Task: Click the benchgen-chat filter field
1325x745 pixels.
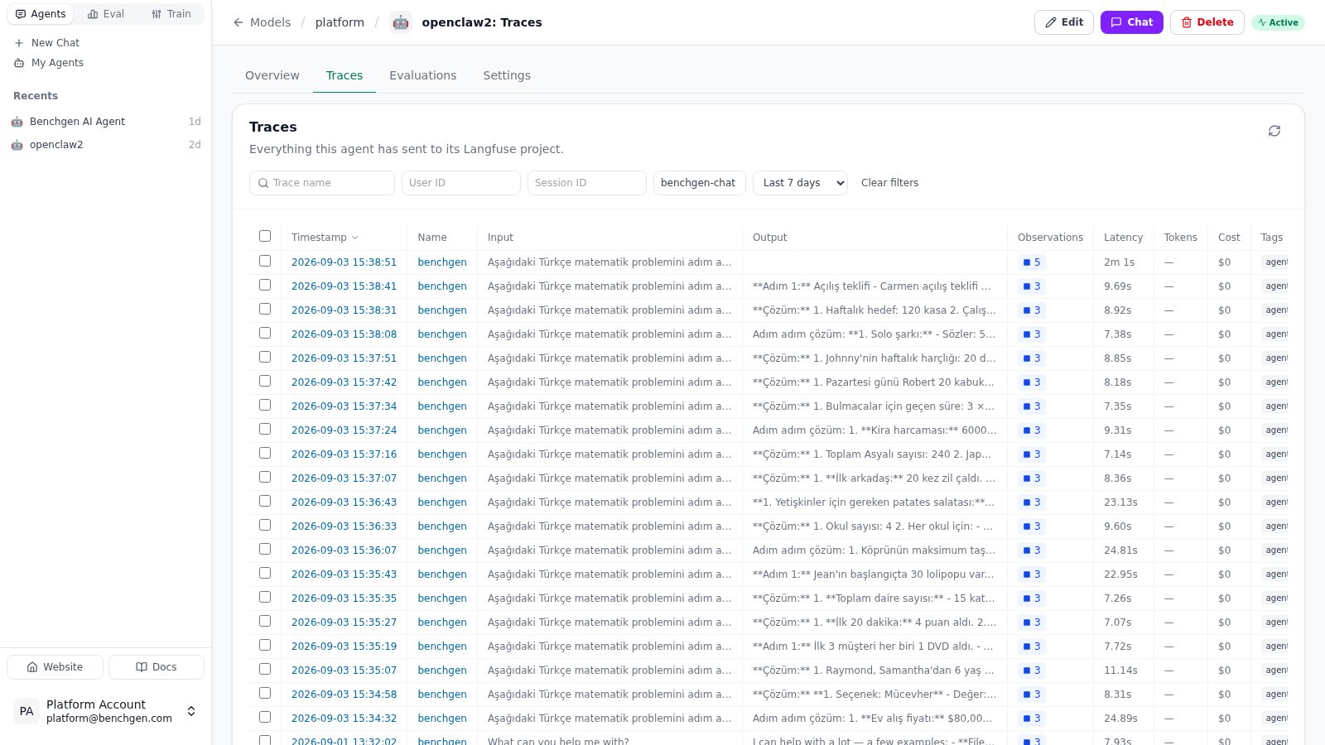Action: pyautogui.click(x=700, y=183)
